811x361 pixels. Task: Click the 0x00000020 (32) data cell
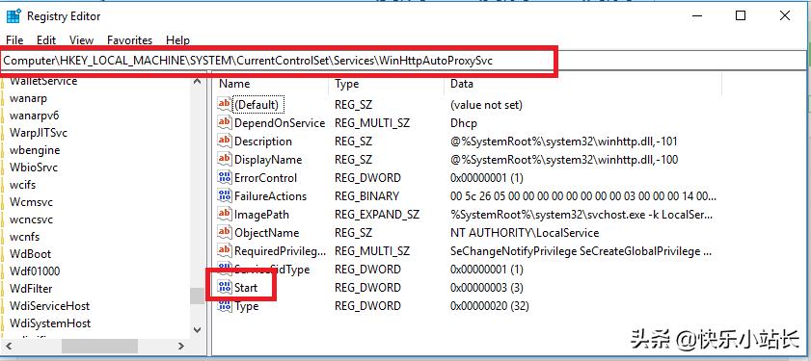pos(490,306)
